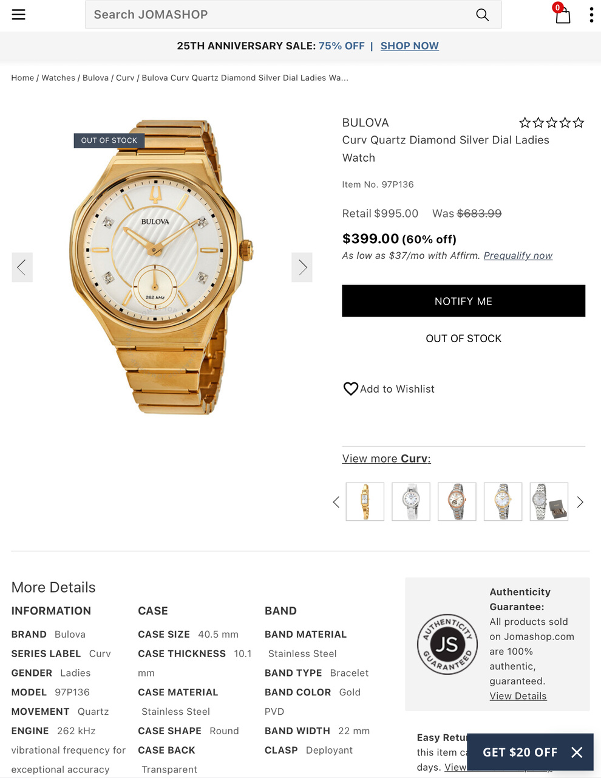The height and width of the screenshot is (778, 601).
Task: Open Prequalify now Affirm link
Action: [518, 256]
